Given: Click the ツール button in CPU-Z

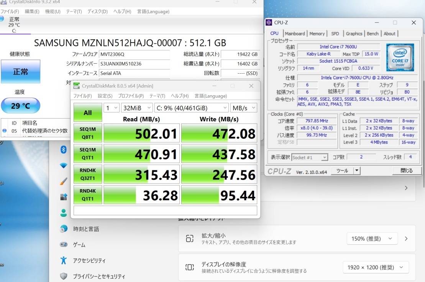Looking at the screenshot, I should click(342, 171).
